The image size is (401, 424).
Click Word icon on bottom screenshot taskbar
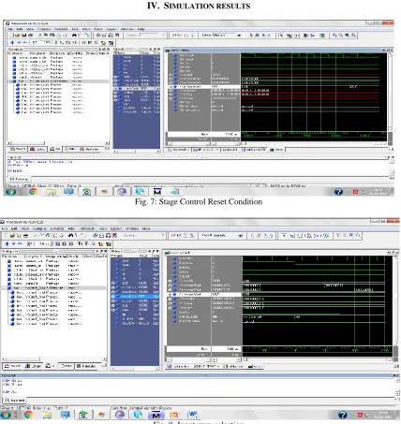192,415
